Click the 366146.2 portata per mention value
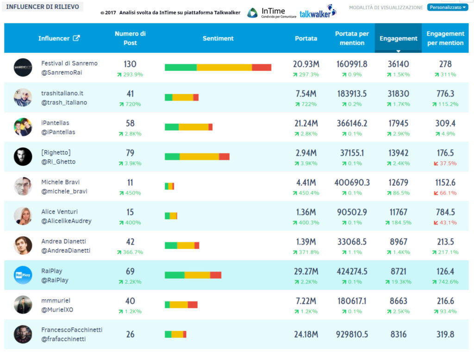Image resolution: width=474 pixels, height=353 pixels. [352, 123]
